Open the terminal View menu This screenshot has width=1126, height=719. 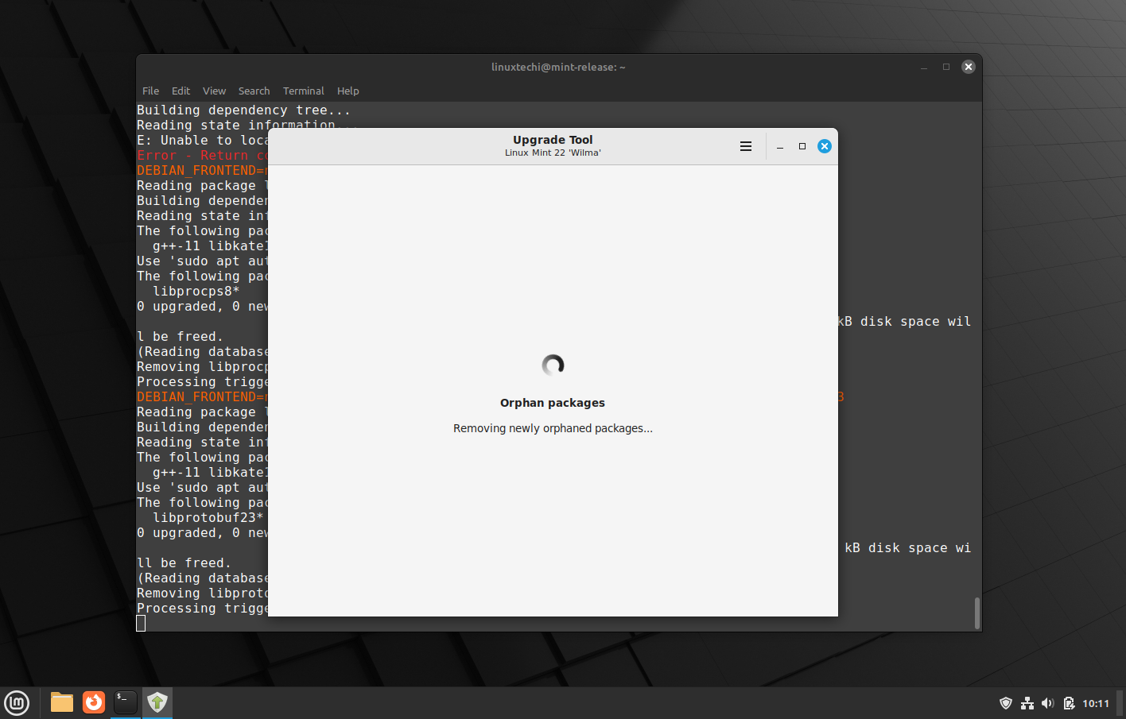(214, 91)
